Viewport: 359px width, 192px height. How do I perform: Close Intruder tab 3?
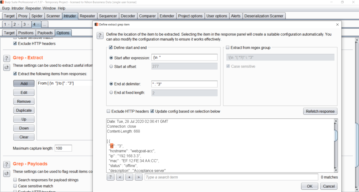[28, 25]
